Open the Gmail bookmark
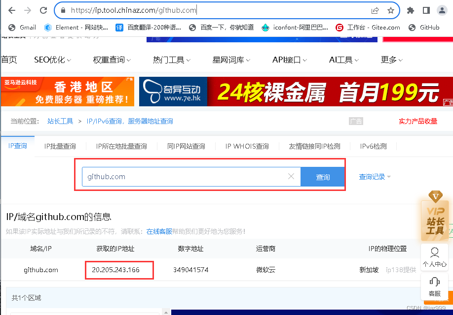Image resolution: width=453 pixels, height=315 pixels. pos(22,28)
